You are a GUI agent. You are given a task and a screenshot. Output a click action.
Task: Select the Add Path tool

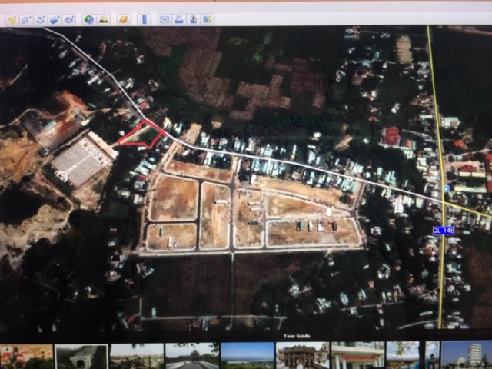pos(40,19)
